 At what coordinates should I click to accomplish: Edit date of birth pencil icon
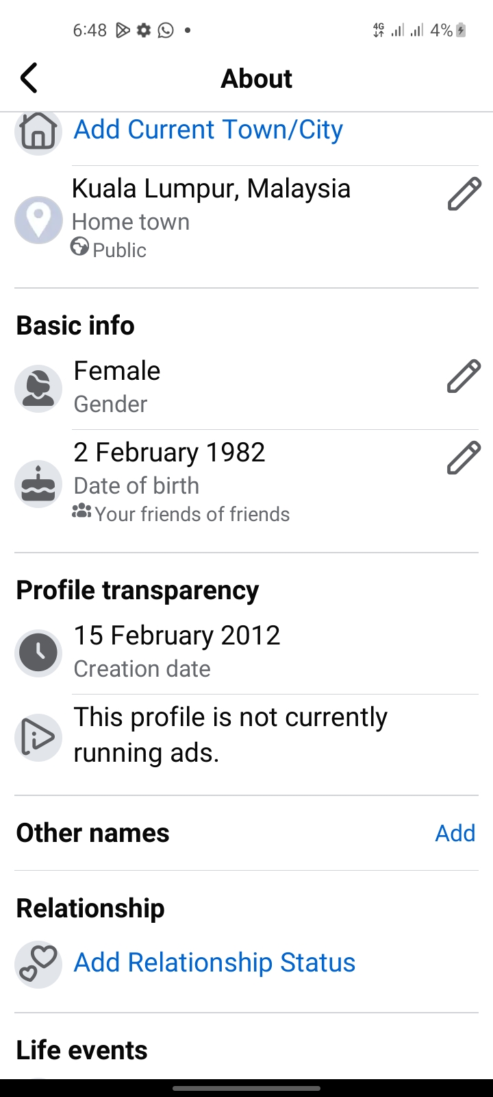(464, 458)
